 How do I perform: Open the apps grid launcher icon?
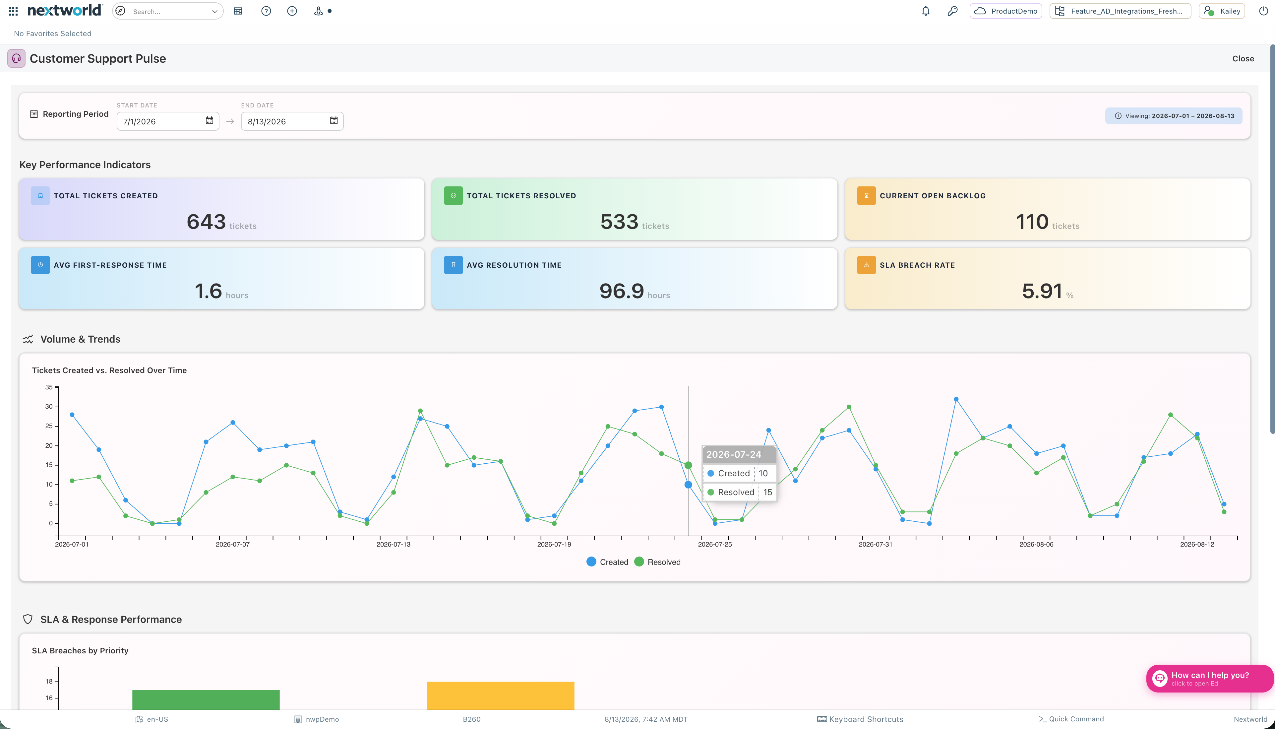click(14, 11)
